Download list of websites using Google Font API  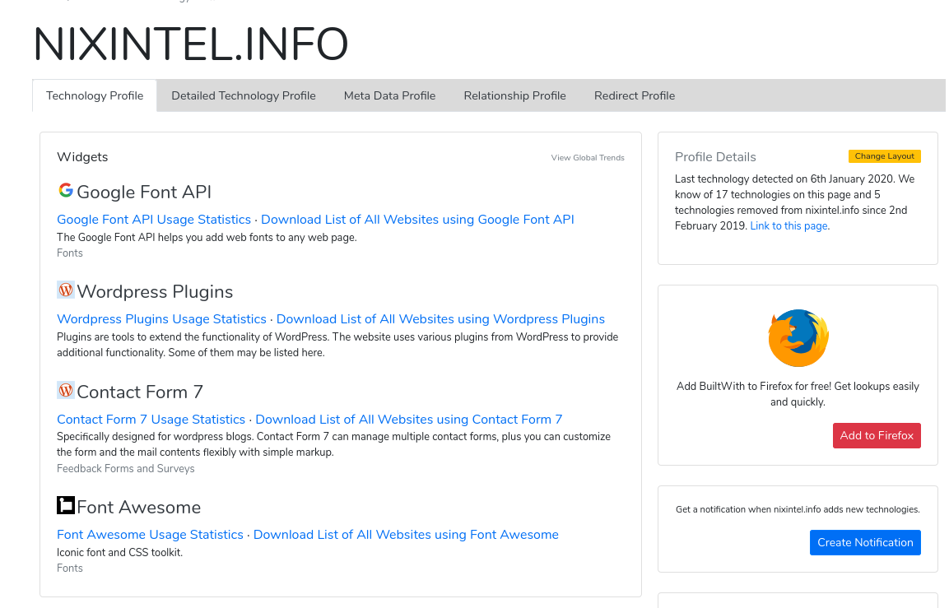click(x=417, y=220)
